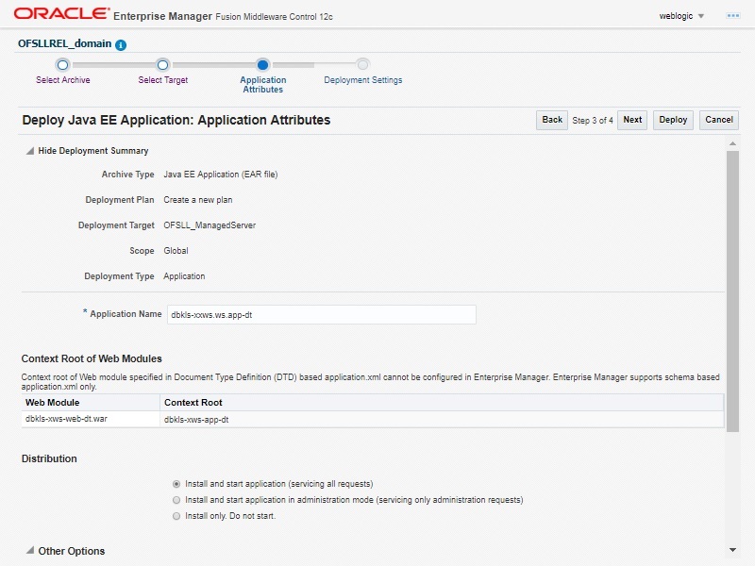Image resolution: width=755 pixels, height=566 pixels.
Task: Click the dbkls-xws-app-dt context root cell
Action: pyautogui.click(x=442, y=419)
